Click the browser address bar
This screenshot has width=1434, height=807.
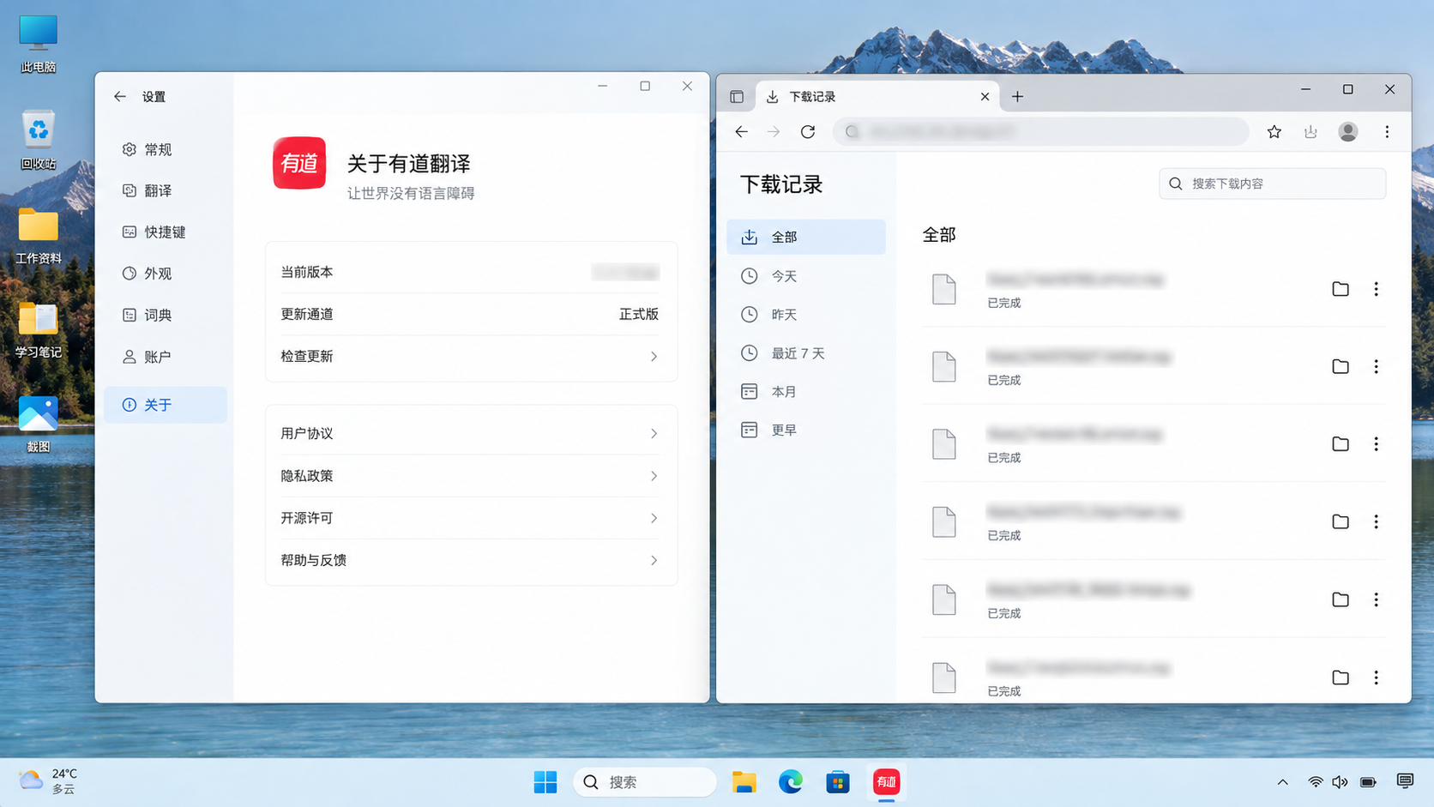1041,131
